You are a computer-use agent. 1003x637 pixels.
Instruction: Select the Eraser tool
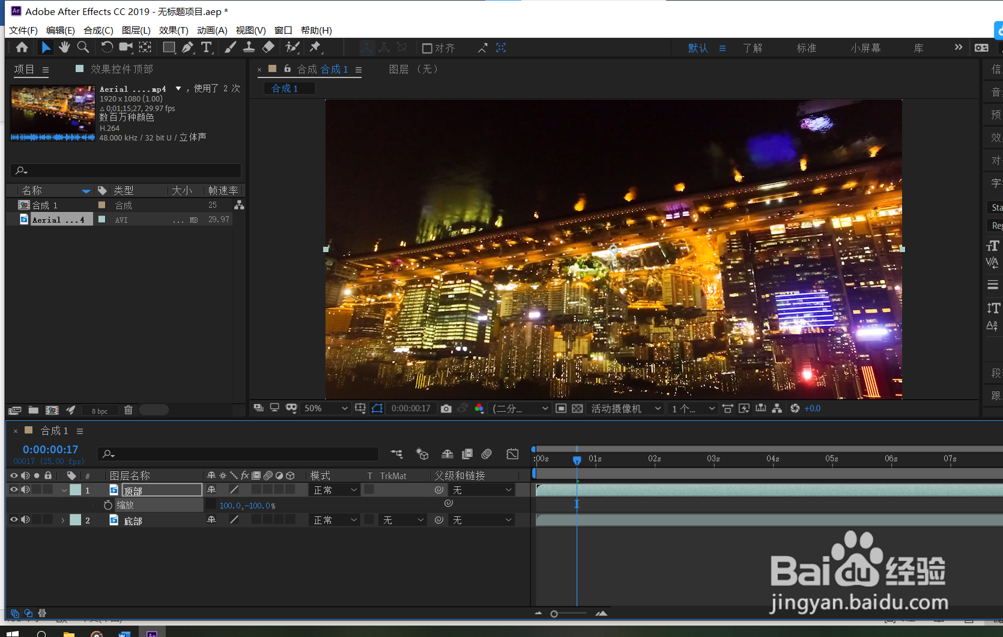[x=268, y=47]
